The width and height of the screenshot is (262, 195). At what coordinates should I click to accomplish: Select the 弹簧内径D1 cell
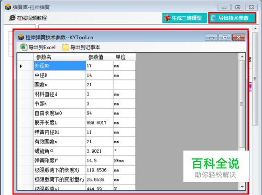(60, 132)
